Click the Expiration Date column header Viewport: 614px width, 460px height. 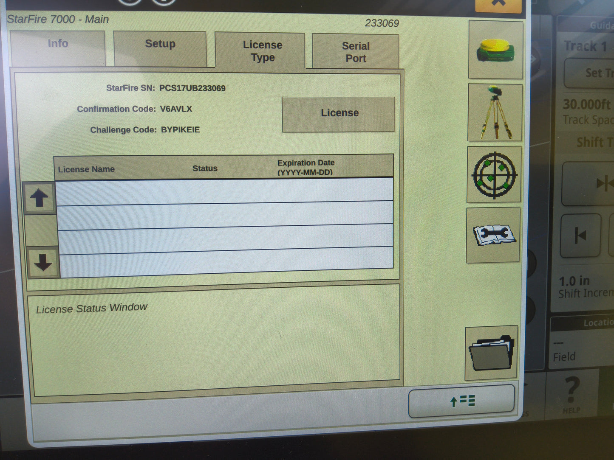click(x=306, y=167)
